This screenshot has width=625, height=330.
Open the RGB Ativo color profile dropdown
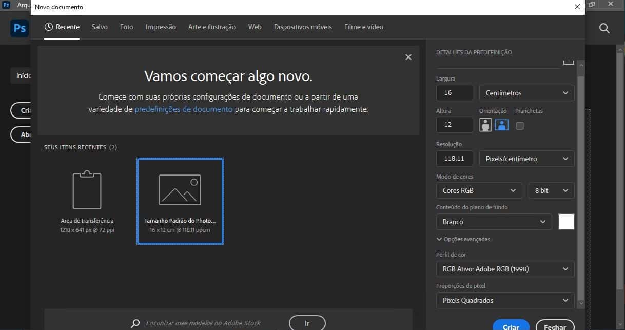coord(505,269)
